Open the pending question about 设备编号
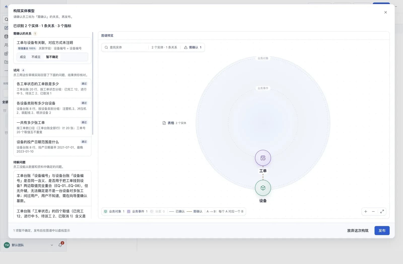The image size is (403, 264). pyautogui.click(x=52, y=188)
